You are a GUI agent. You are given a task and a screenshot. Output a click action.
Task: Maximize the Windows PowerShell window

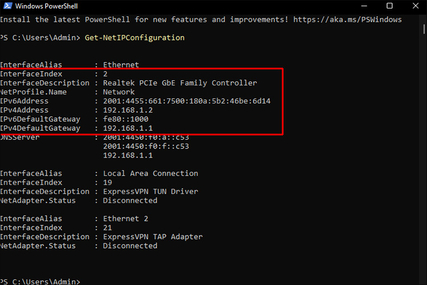click(x=389, y=6)
